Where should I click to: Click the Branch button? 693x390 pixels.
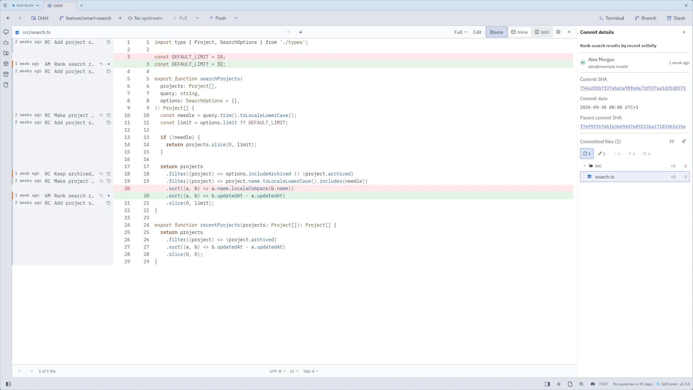[645, 18]
